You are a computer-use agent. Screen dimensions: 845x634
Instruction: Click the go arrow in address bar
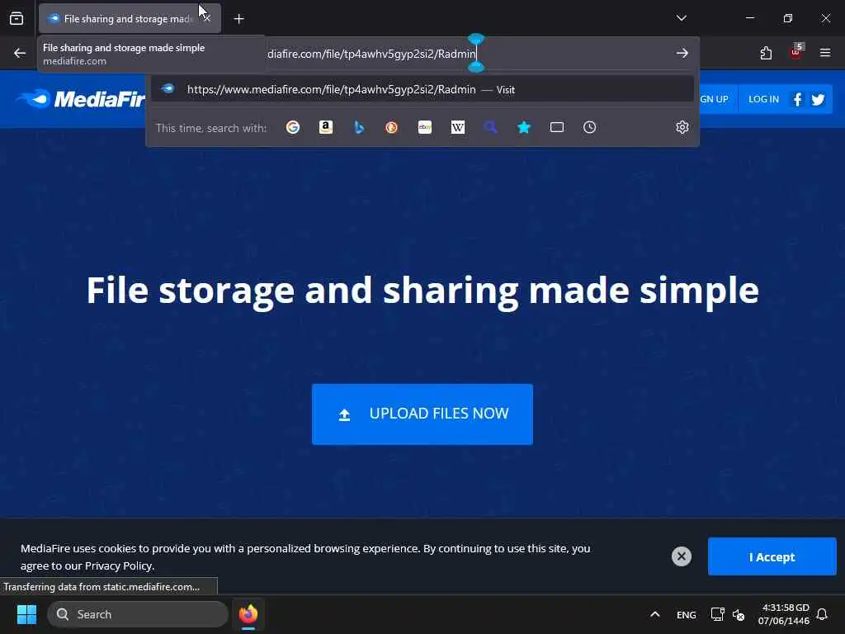click(x=682, y=53)
